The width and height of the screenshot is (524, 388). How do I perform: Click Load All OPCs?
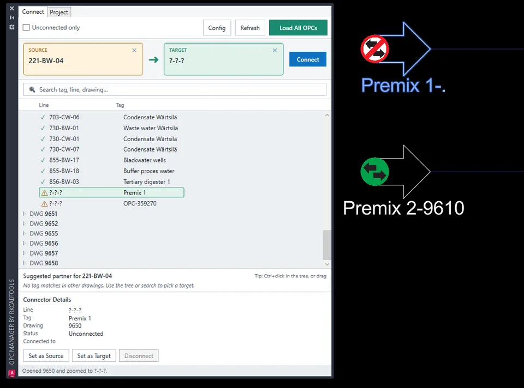(298, 28)
